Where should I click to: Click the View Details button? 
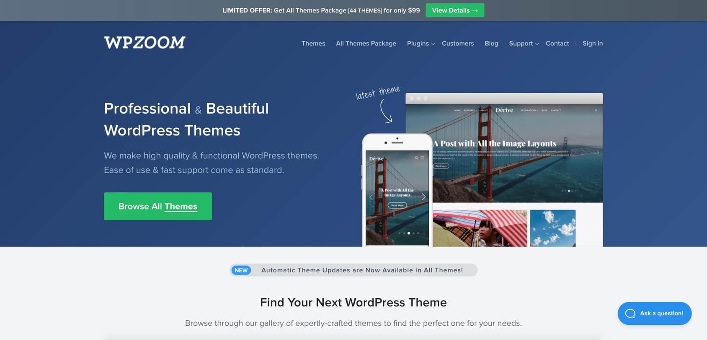coord(455,10)
